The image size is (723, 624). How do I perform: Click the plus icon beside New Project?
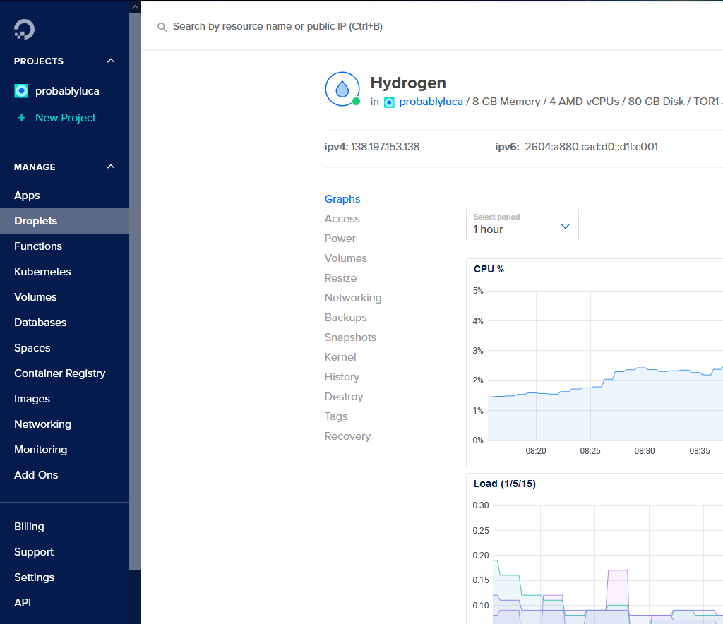(21, 117)
